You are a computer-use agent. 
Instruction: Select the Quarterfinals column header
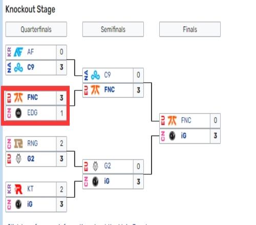36,29
